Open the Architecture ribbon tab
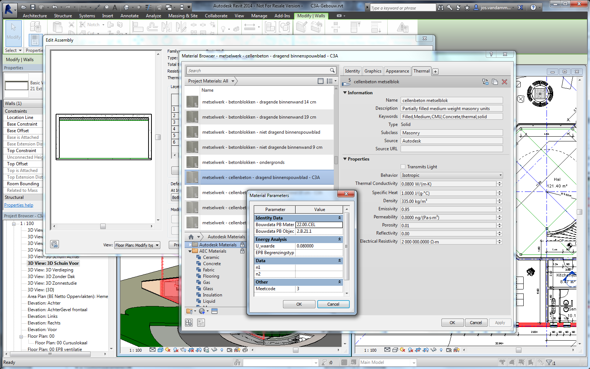The height and width of the screenshot is (369, 590). pos(35,16)
